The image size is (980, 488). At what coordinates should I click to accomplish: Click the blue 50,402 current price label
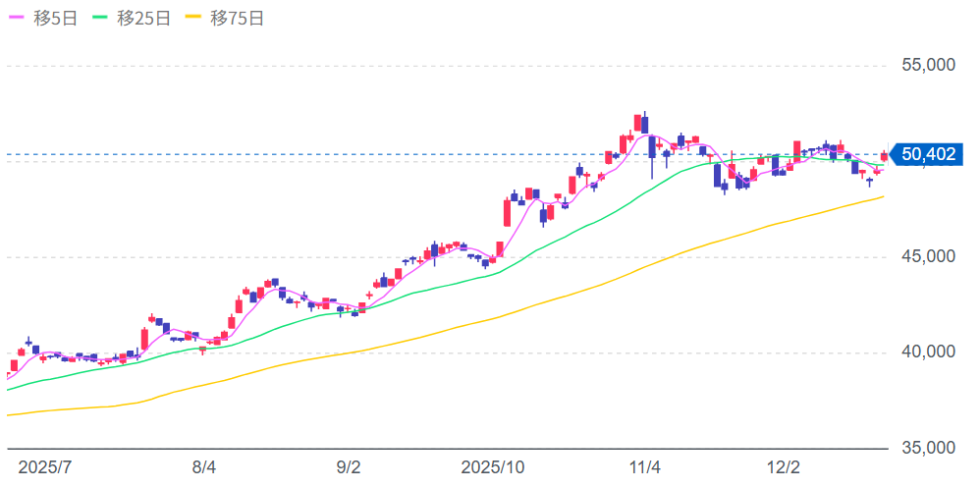927,154
